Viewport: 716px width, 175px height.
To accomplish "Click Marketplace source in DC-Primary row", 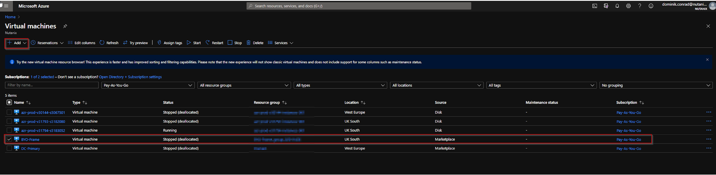I will (x=445, y=148).
